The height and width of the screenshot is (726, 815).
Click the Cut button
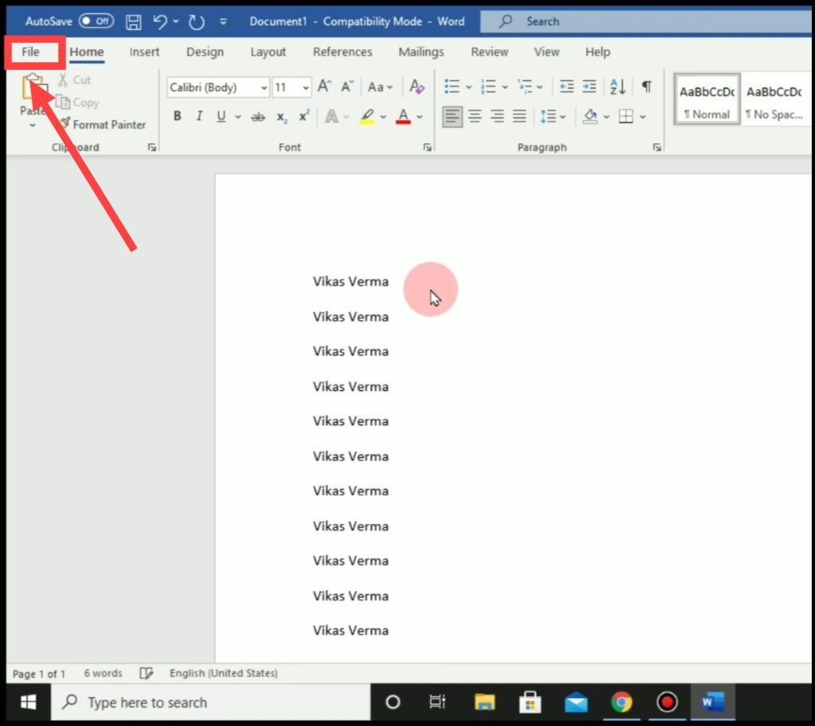(x=75, y=80)
